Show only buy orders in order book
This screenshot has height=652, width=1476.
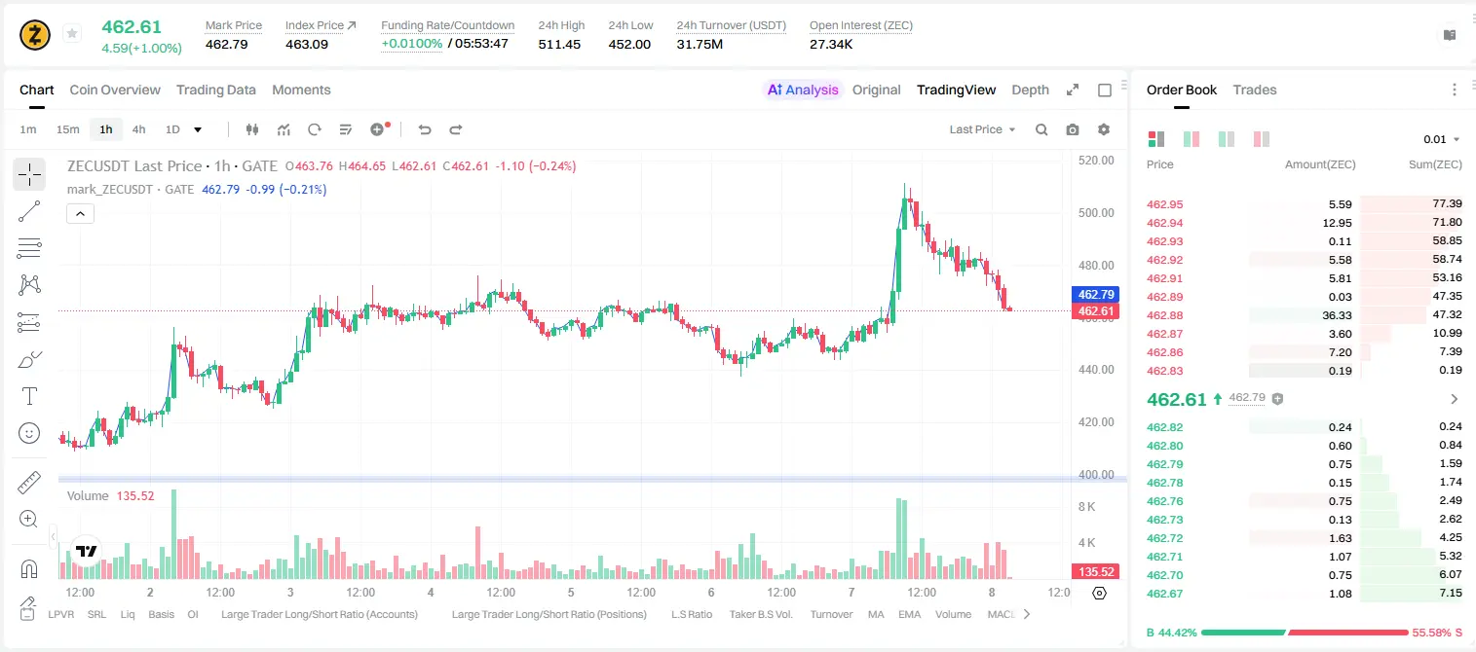1227,139
